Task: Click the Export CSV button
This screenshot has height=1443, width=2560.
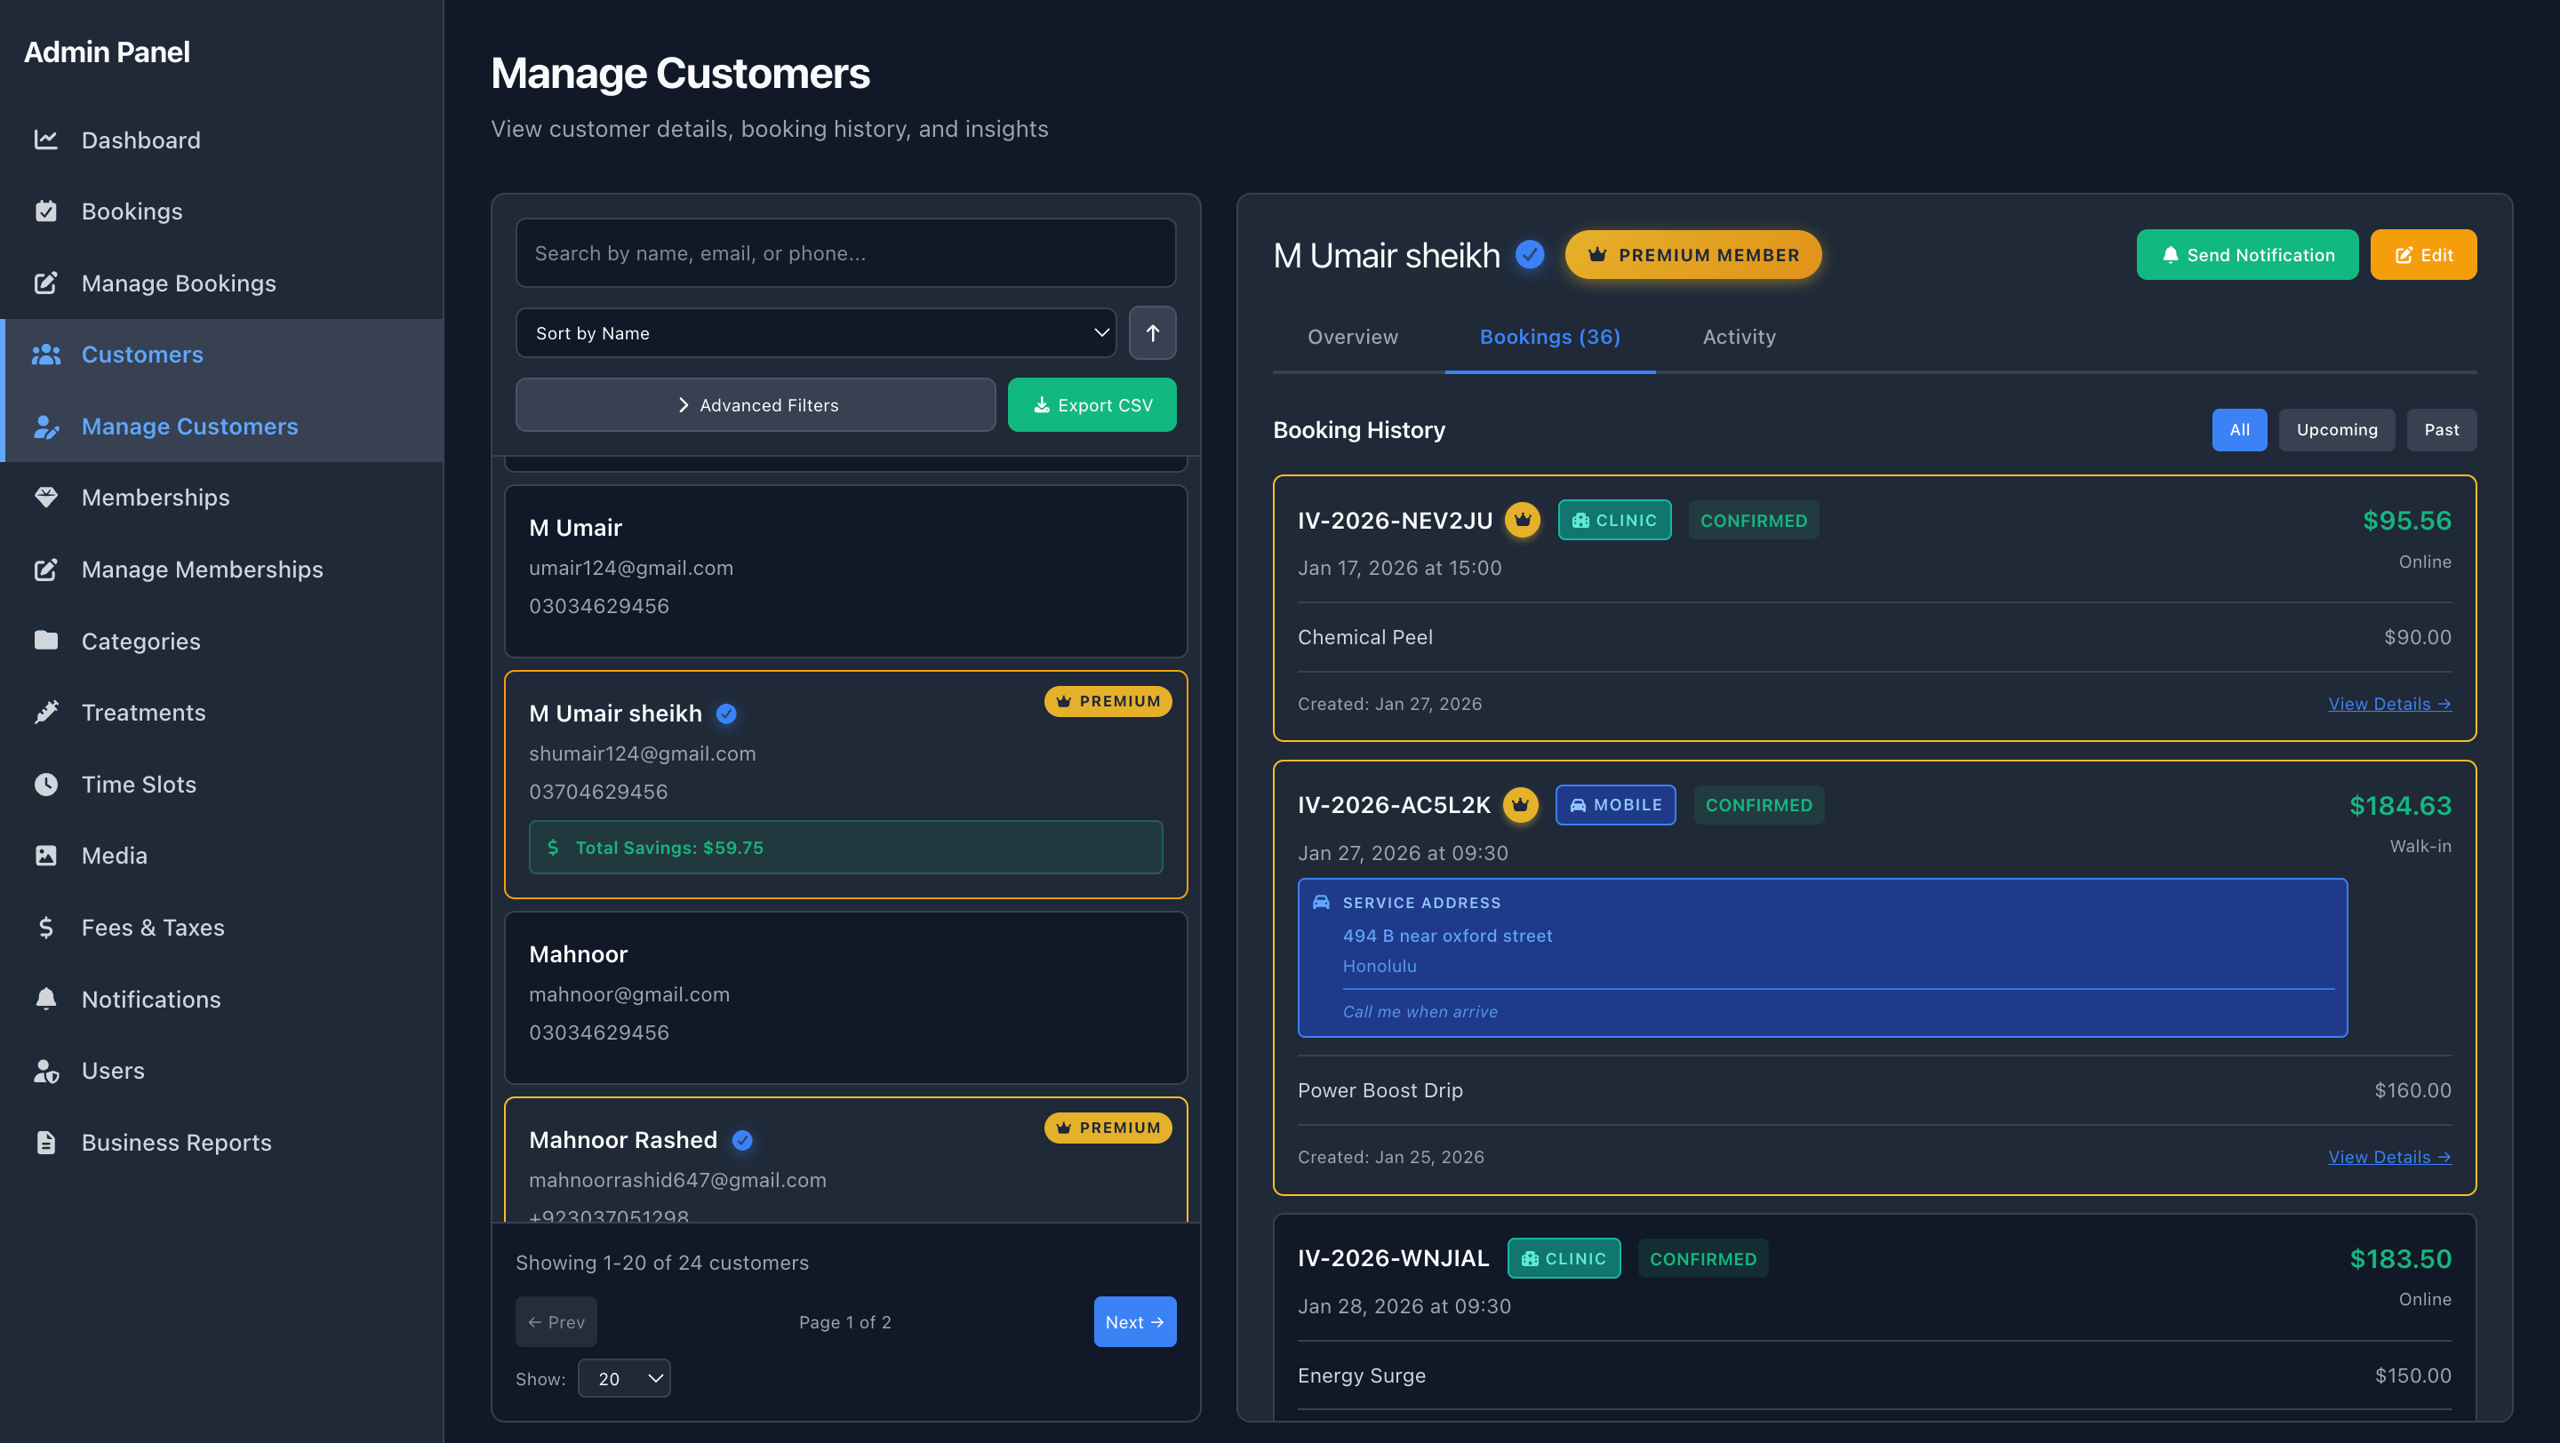Action: click(x=1092, y=404)
